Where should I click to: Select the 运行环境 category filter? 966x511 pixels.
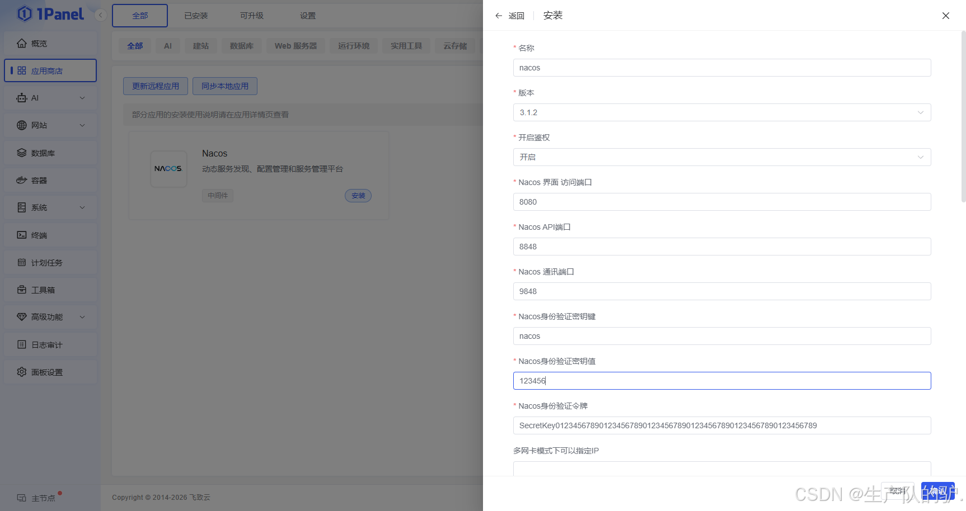pyautogui.click(x=354, y=46)
